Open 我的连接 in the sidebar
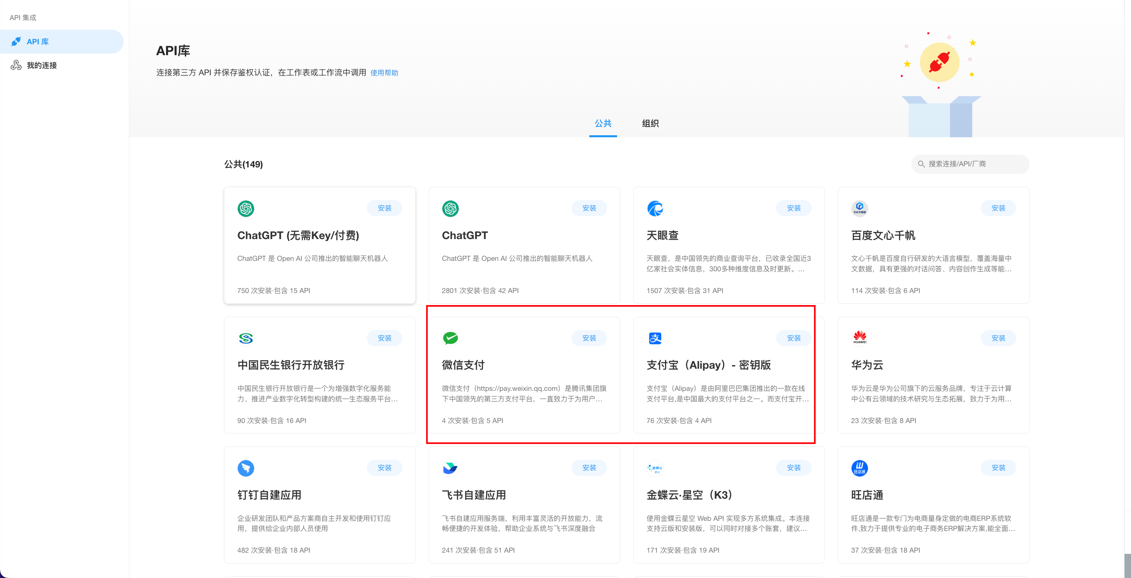This screenshot has width=1131, height=578. (x=42, y=65)
